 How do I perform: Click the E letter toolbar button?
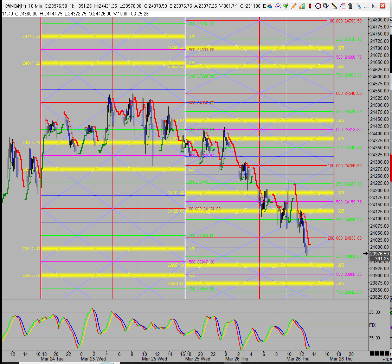click(264, 6)
